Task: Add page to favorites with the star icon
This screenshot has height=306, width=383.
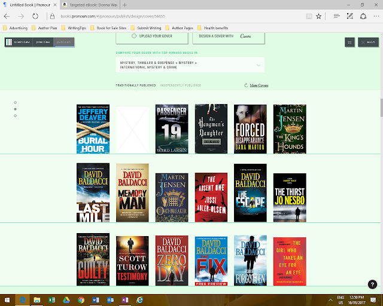Action: pos(318,16)
